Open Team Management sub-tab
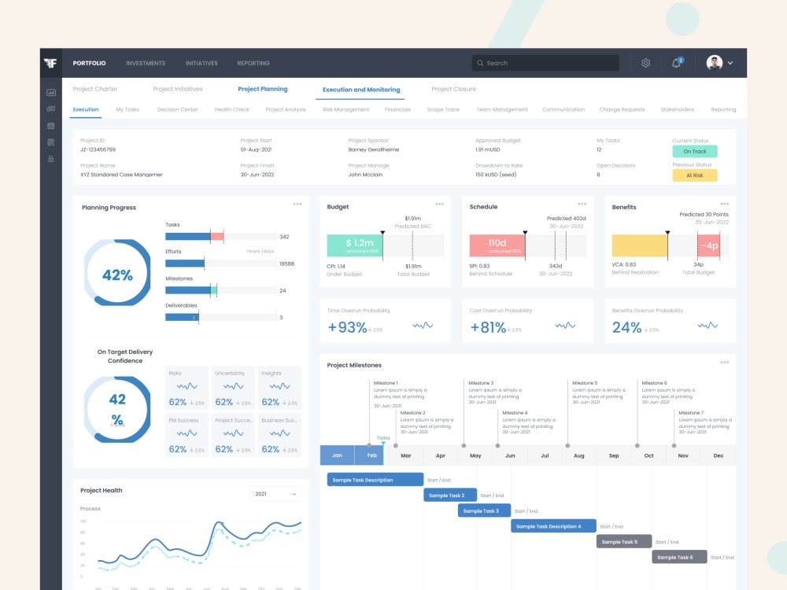The width and height of the screenshot is (787, 590). coord(502,109)
